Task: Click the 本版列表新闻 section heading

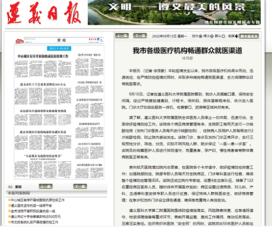Action: pos(19,193)
